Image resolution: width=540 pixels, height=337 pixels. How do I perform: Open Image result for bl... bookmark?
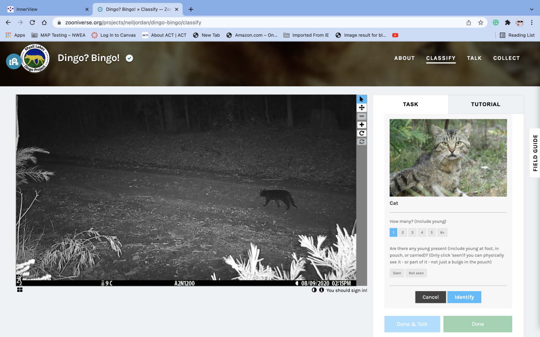coord(361,35)
